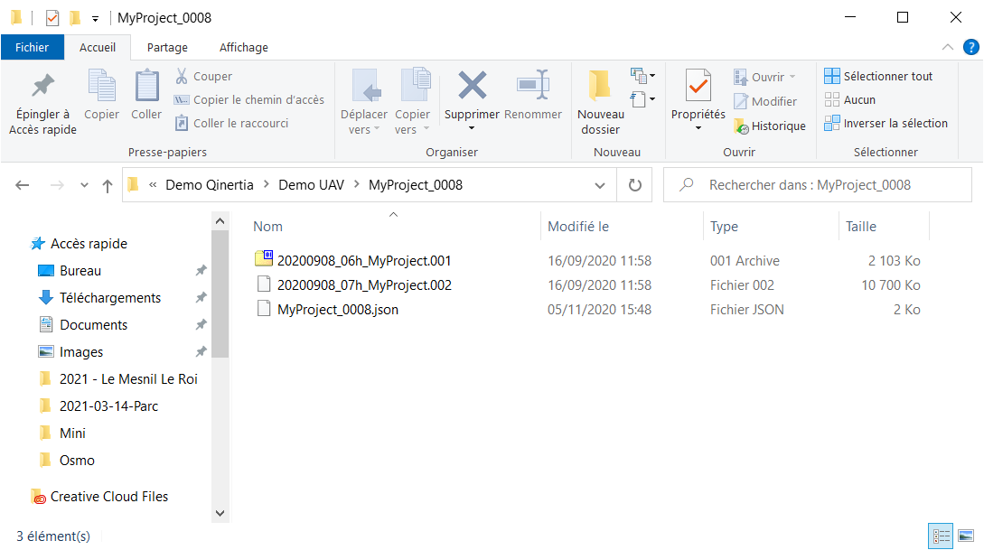Go up one folder level
Image resolution: width=984 pixels, height=550 pixels.
(108, 185)
